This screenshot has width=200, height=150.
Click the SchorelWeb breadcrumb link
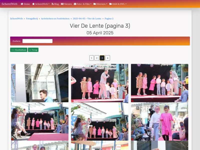tap(16, 18)
